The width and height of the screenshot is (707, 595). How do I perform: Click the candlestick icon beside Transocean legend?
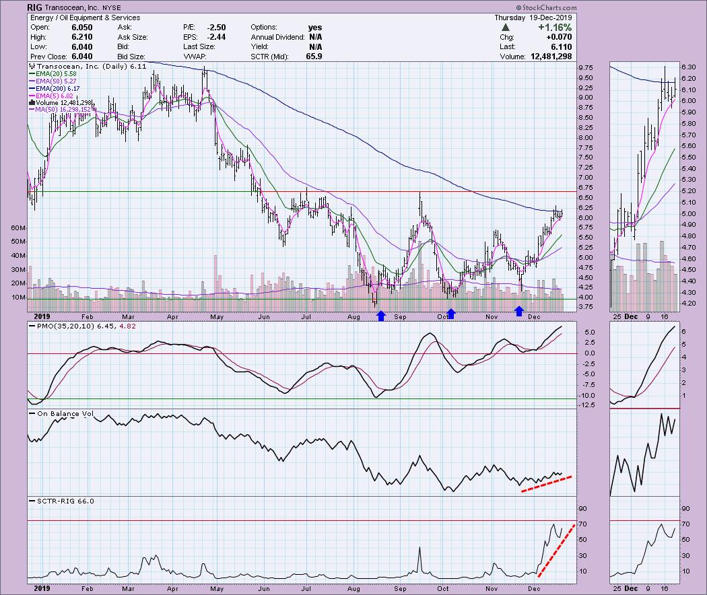click(x=32, y=66)
